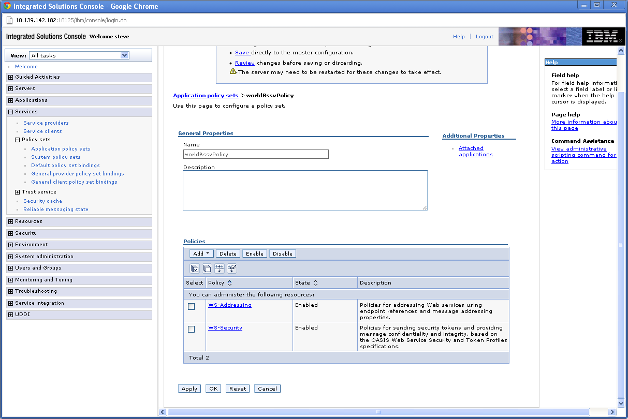Screen dimensions: 628x419
Task: Click the Logout link
Action: click(485, 37)
